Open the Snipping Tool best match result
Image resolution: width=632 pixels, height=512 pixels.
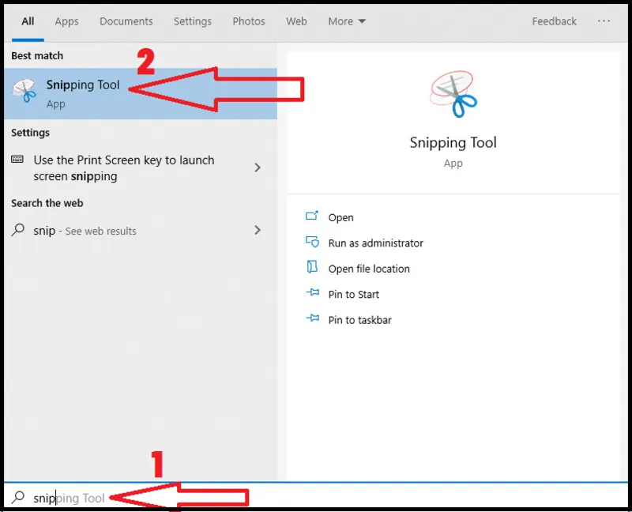(83, 93)
